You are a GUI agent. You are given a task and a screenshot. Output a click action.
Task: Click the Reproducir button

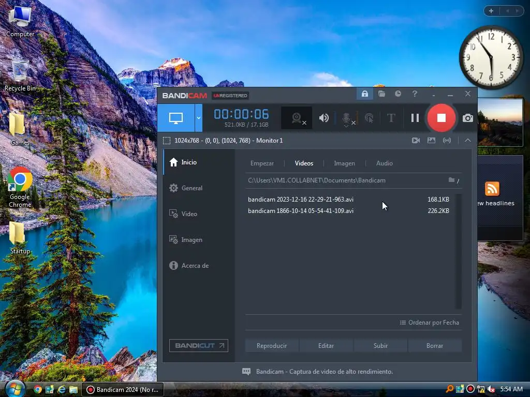tap(272, 346)
